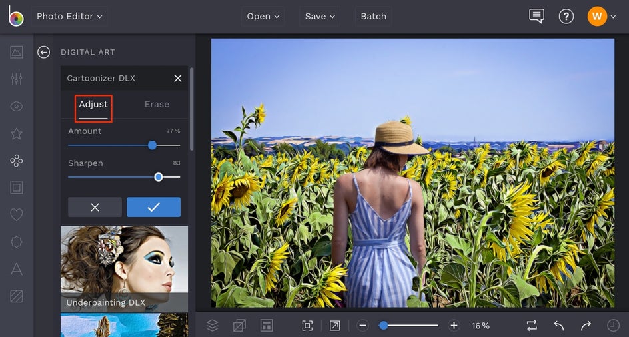
Task: Expand the Photo Editor dropdown
Action: pyautogui.click(x=69, y=17)
